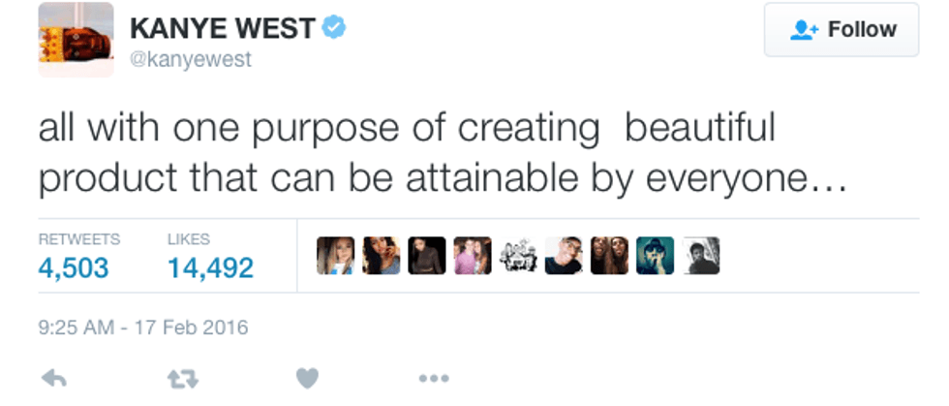Like the tweet with the heart icon
949x406 pixels.
pos(307,379)
